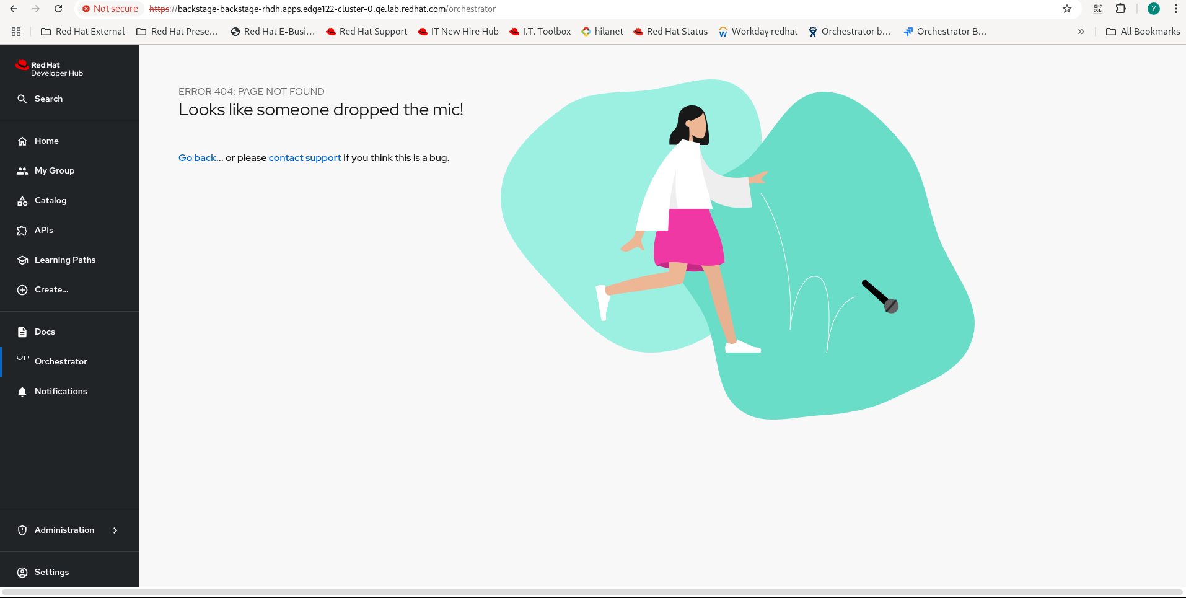Viewport: 1186px width, 598px height.
Task: Open the Chrome profile avatar
Action: pyautogui.click(x=1154, y=9)
